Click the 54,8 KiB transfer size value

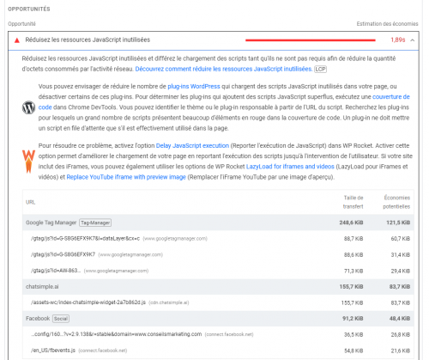353,351
